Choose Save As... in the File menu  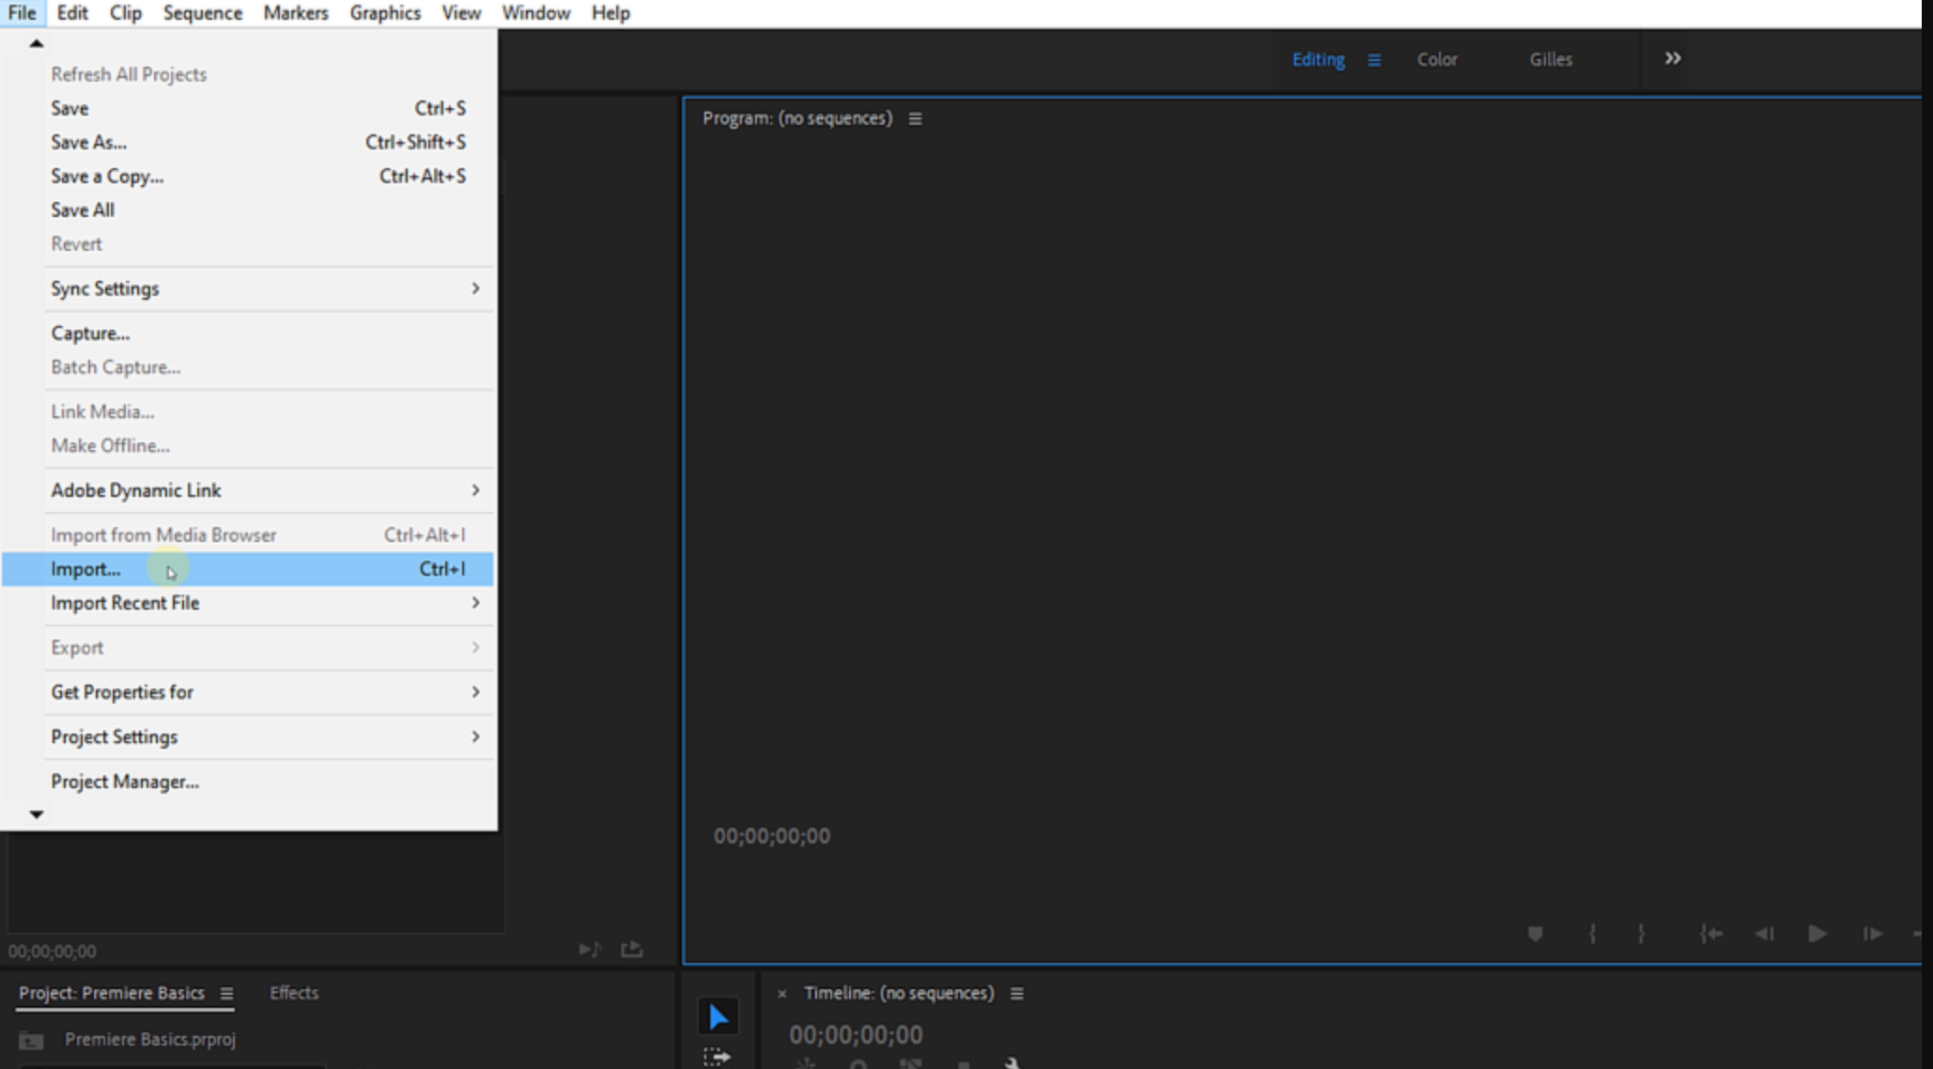click(87, 142)
